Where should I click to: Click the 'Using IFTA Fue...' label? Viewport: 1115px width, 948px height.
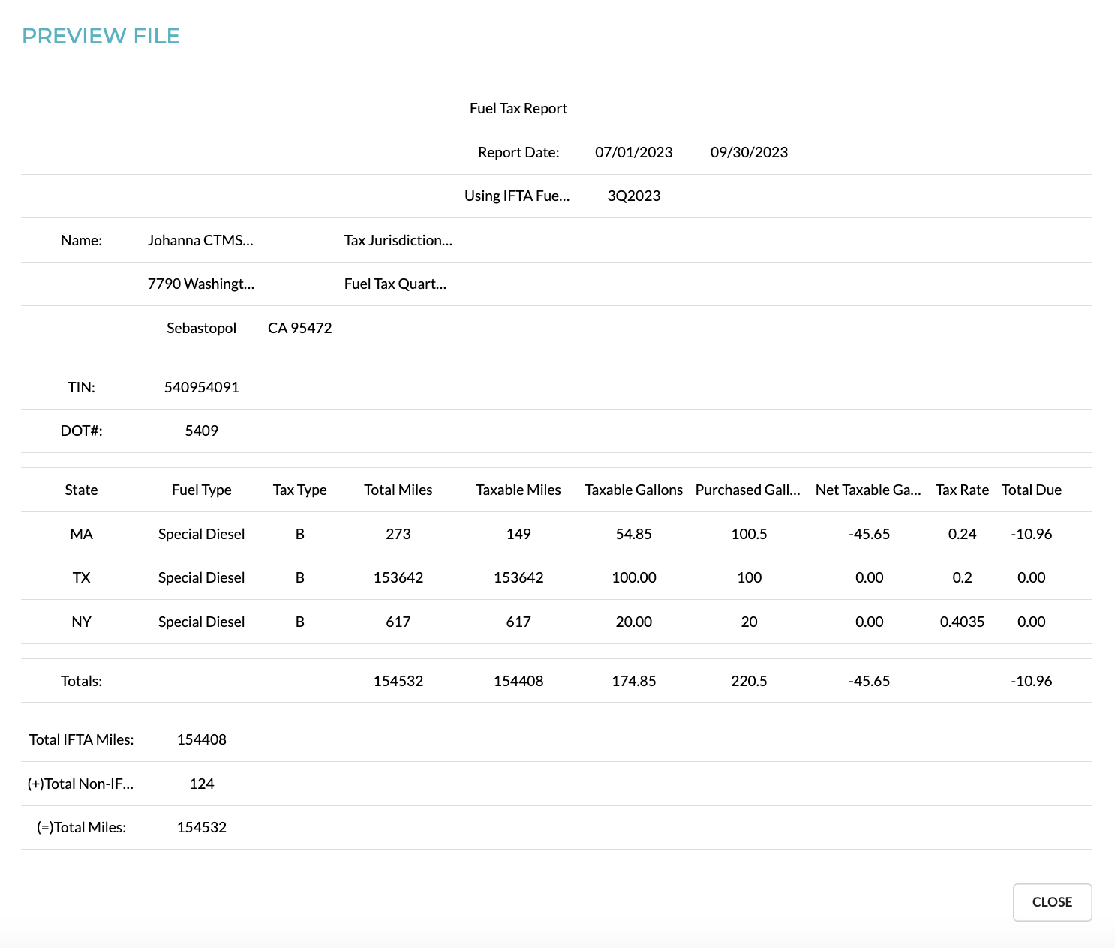[x=517, y=196]
